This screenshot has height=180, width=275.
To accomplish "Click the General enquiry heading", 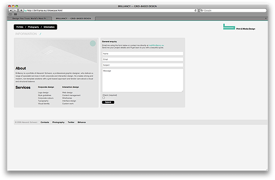I will pyautogui.click(x=110, y=42).
